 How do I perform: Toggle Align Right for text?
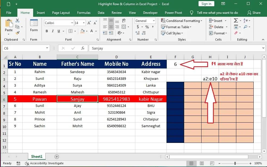117,27
